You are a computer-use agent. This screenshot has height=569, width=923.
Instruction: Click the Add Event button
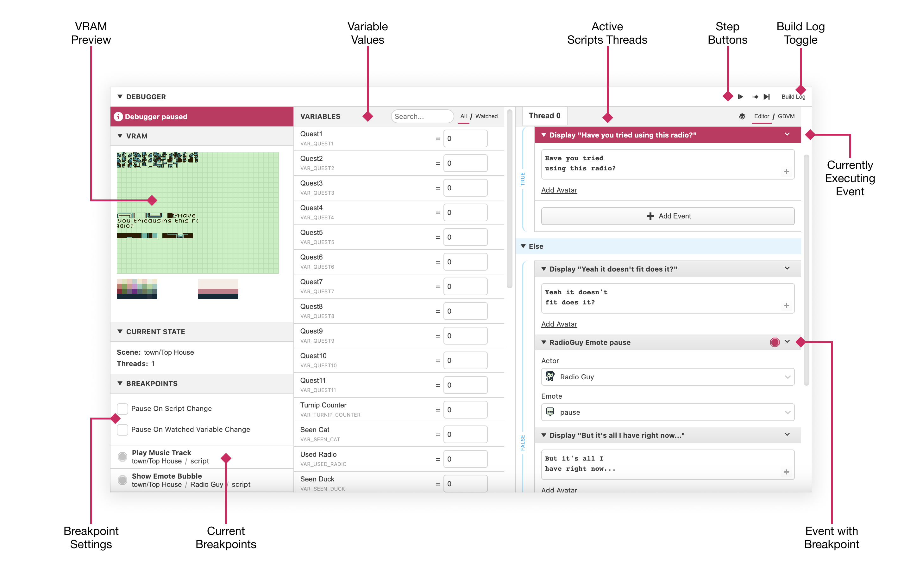tap(668, 216)
